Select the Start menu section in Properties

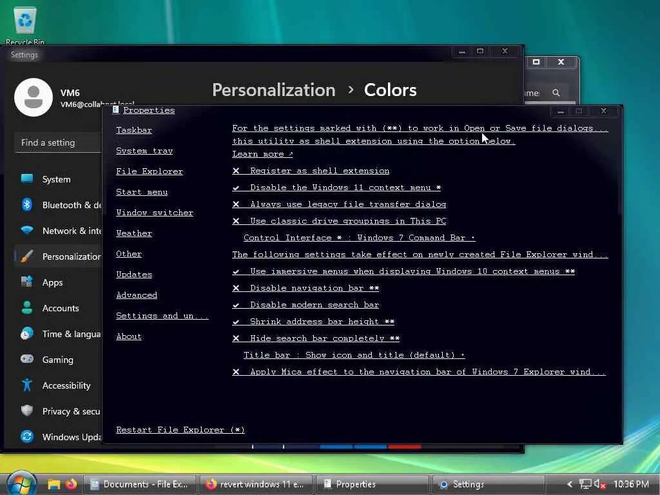tap(142, 192)
